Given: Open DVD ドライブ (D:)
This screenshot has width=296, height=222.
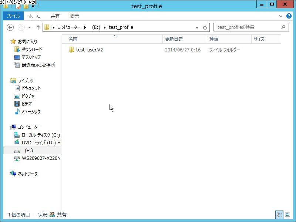Looking at the screenshot, I should [41, 143].
